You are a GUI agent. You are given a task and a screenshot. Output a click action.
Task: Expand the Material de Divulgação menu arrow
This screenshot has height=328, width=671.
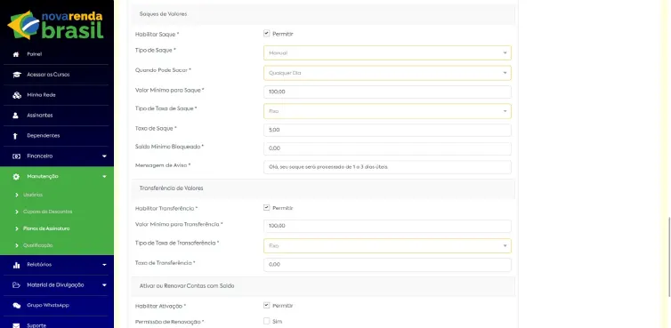[104, 285]
